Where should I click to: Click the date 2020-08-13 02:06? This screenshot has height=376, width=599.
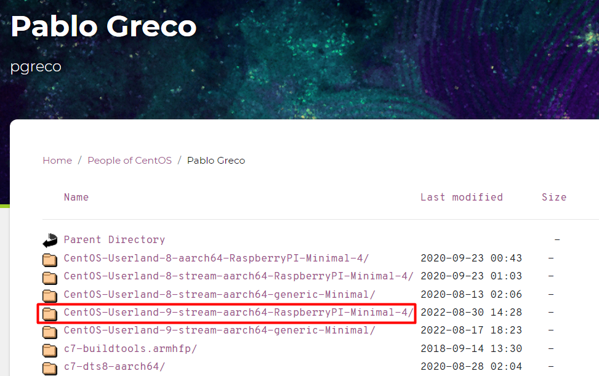coord(471,294)
